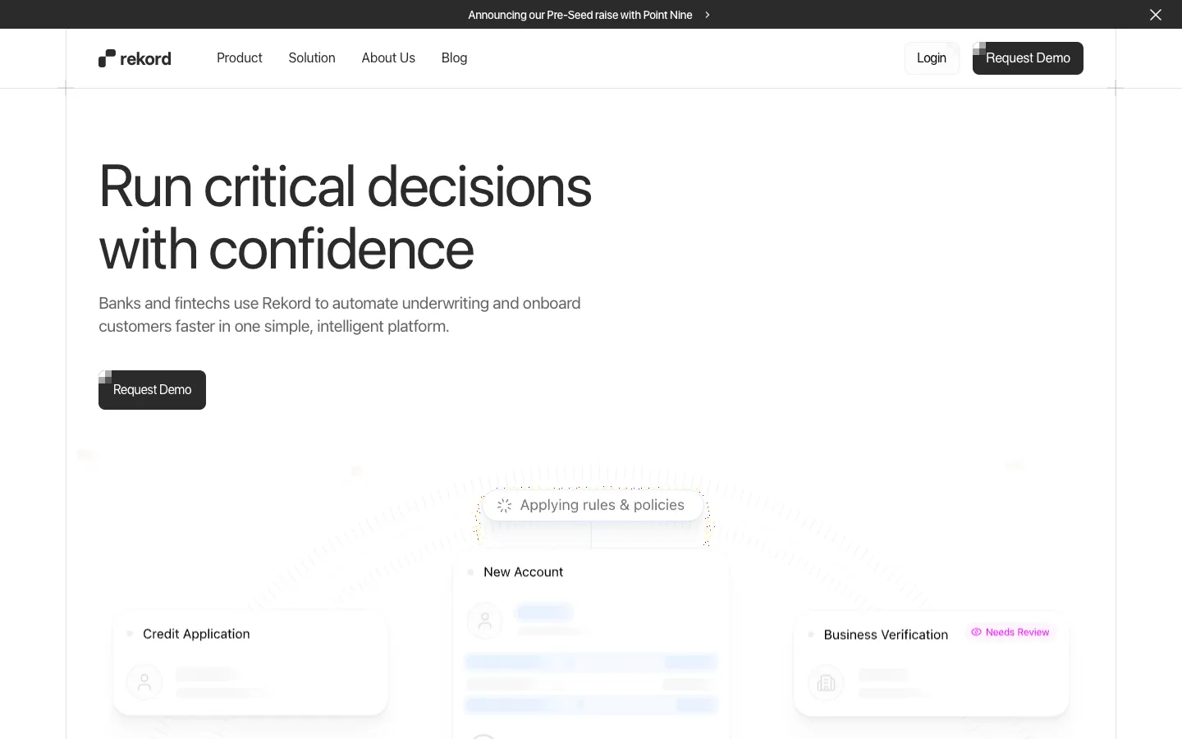
Task: Click the New Account card title
Action: pyautogui.click(x=523, y=571)
